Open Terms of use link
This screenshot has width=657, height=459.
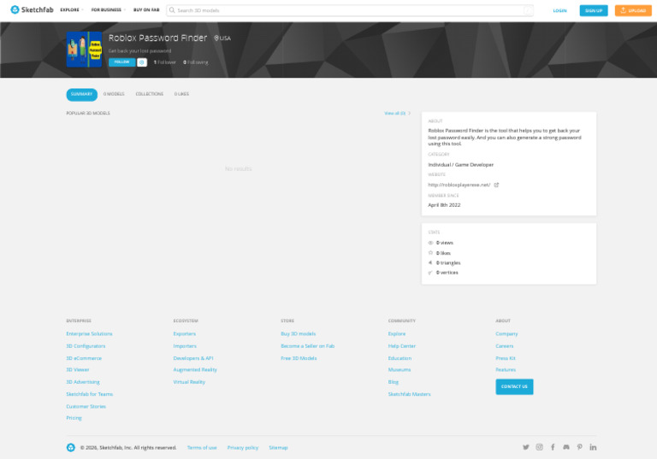click(202, 448)
